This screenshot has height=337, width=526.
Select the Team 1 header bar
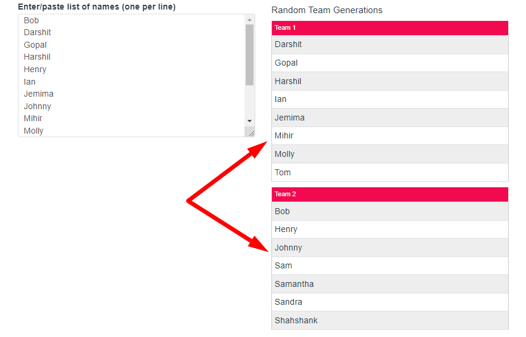click(x=390, y=28)
